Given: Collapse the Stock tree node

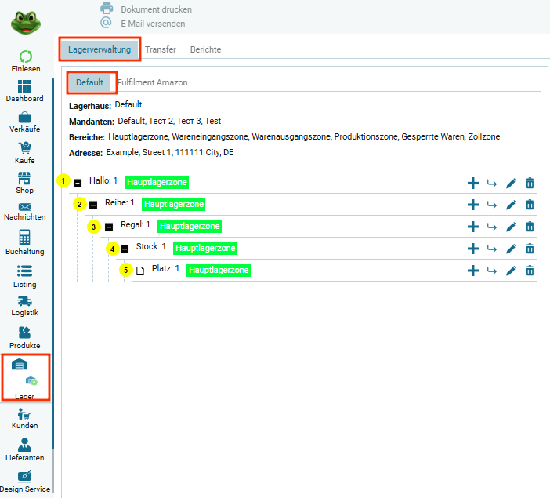Looking at the screenshot, I should click(x=125, y=248).
